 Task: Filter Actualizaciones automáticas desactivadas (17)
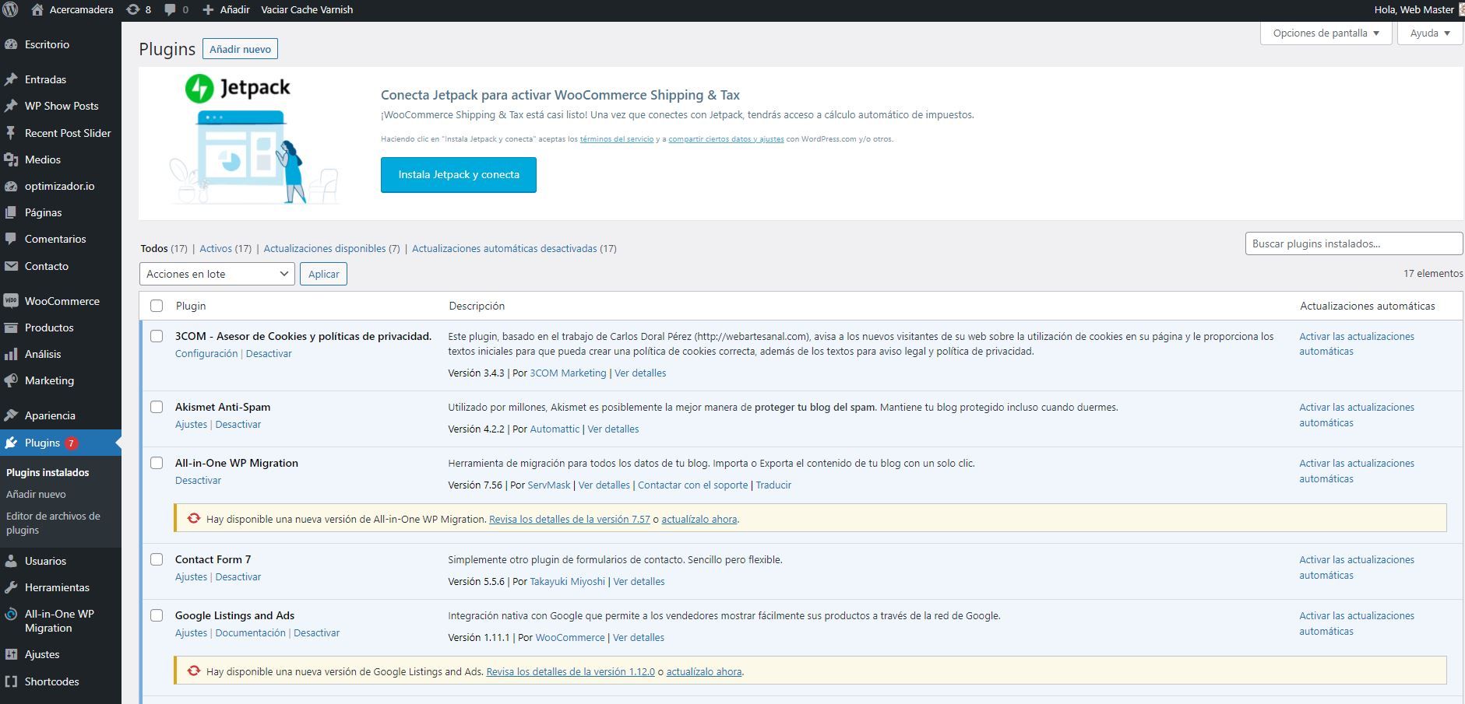tap(514, 248)
